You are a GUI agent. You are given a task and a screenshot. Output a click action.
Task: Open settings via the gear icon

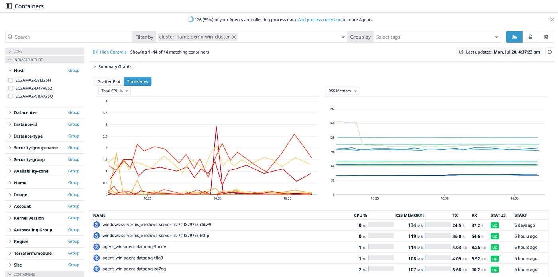[546, 37]
